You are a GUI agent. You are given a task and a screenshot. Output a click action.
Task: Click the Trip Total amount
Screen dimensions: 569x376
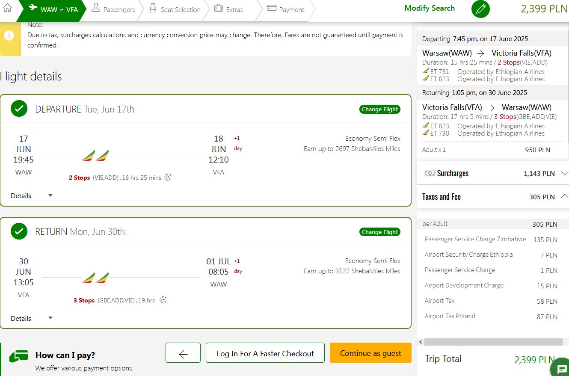535,360
